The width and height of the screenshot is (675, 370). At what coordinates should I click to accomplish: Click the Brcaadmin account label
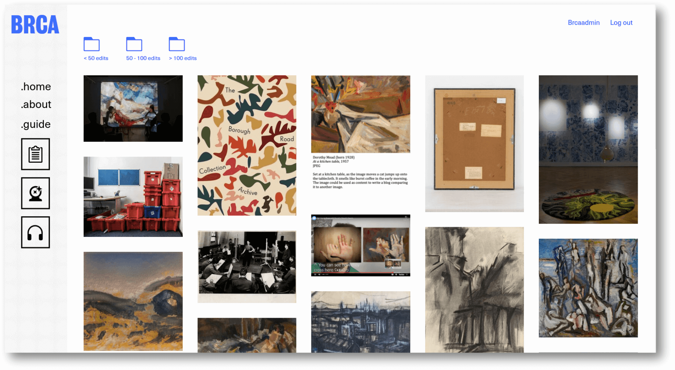pyautogui.click(x=584, y=22)
